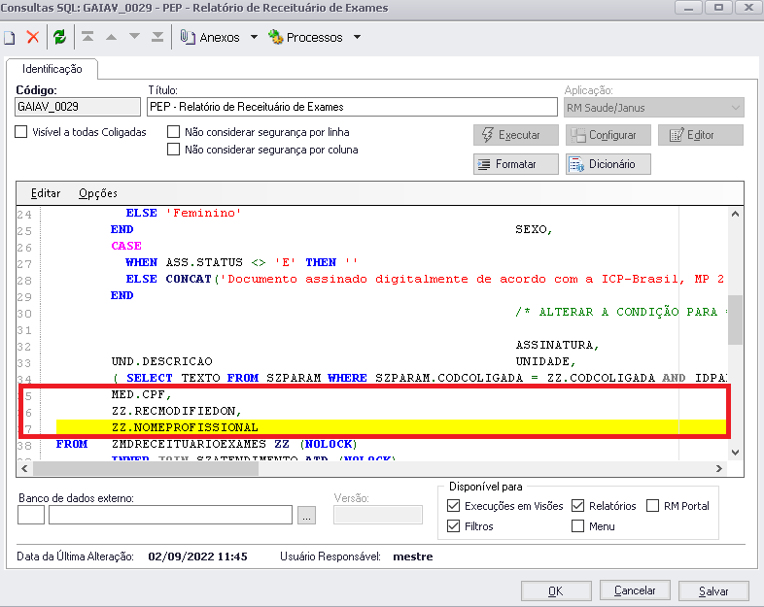Click the new record page icon
Image resolution: width=764 pixels, height=607 pixels.
click(x=10, y=38)
